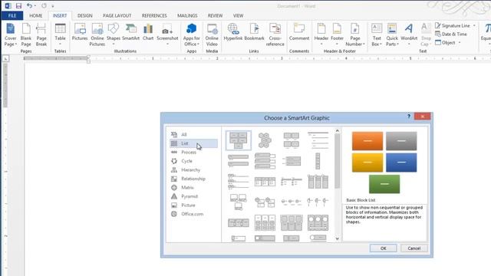The height and width of the screenshot is (276, 491).
Task: Switch to the PAGE LAYOUT tab
Action: point(117,15)
